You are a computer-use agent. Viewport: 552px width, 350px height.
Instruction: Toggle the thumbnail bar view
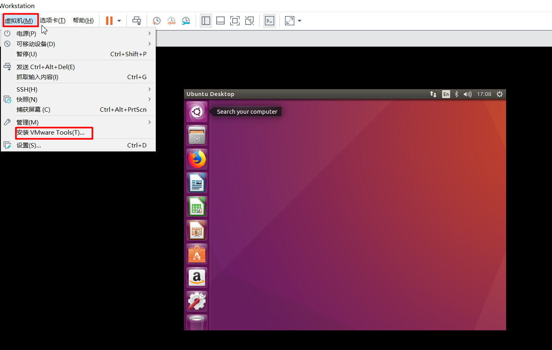click(x=220, y=20)
